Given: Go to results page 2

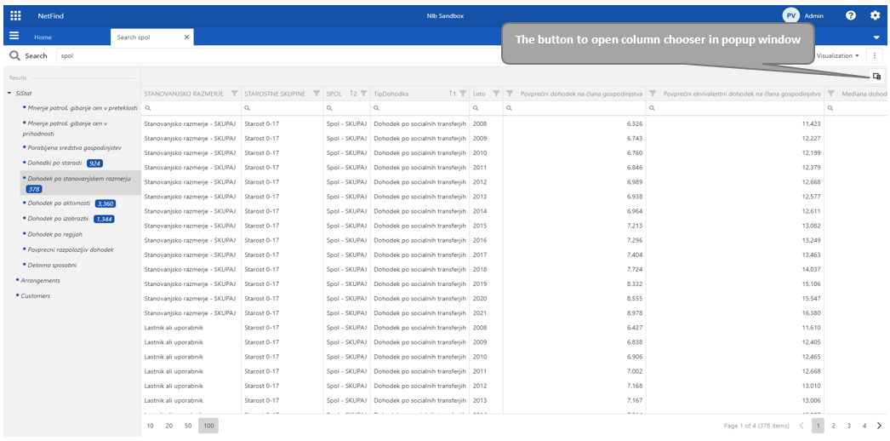Looking at the screenshot, I should [x=833, y=426].
